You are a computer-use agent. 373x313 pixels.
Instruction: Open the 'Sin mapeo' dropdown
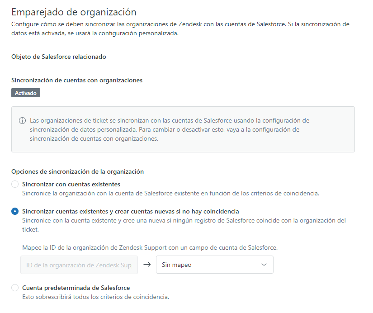click(215, 265)
